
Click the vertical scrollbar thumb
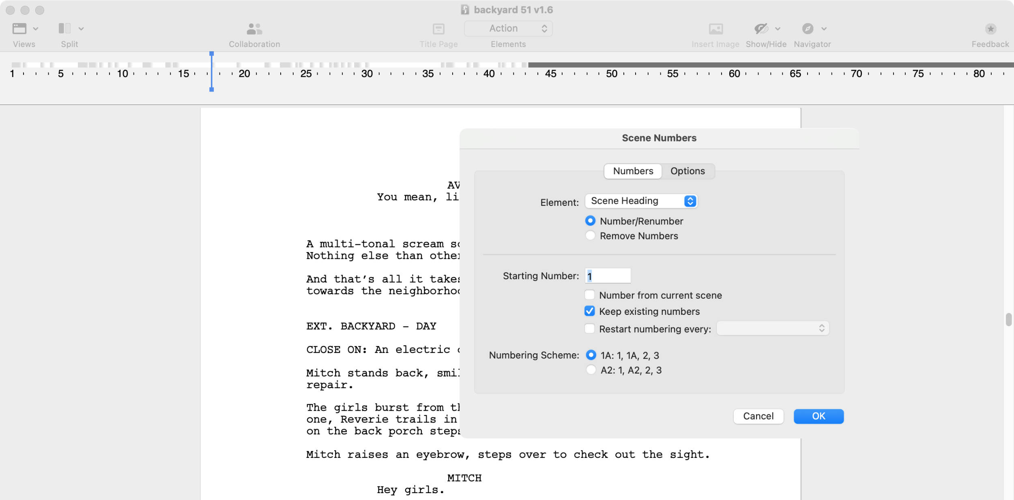coord(1008,319)
